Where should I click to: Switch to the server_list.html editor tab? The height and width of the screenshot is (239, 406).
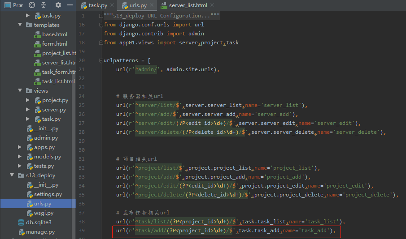[185, 5]
